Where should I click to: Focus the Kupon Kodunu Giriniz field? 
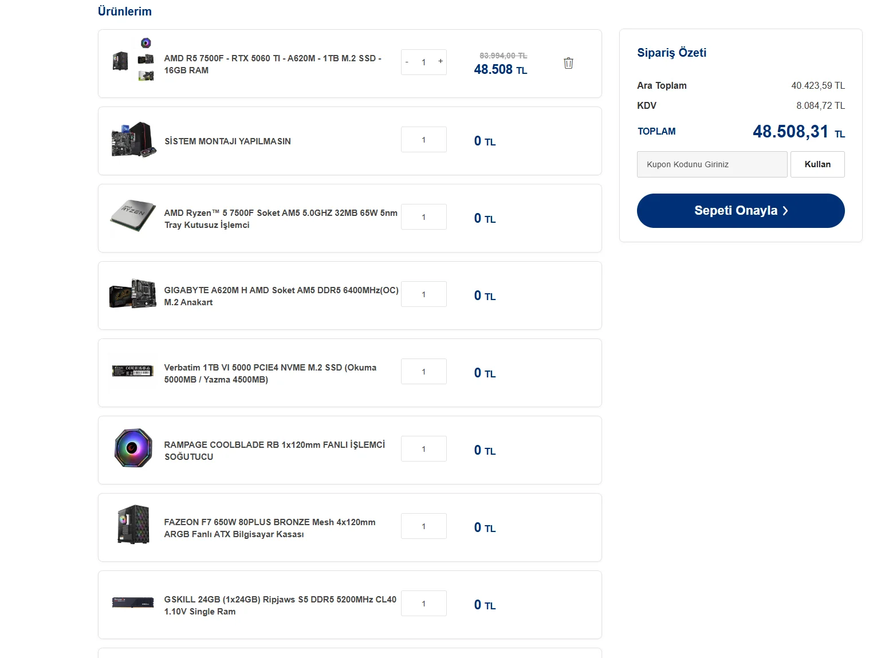tap(712, 164)
